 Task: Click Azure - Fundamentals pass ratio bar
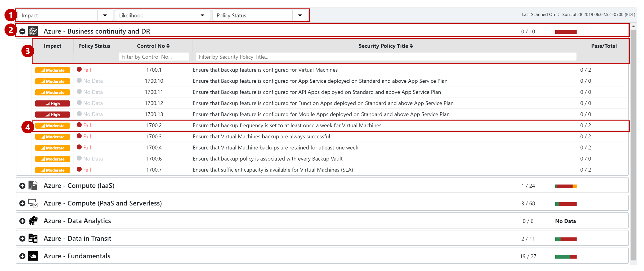(x=566, y=257)
